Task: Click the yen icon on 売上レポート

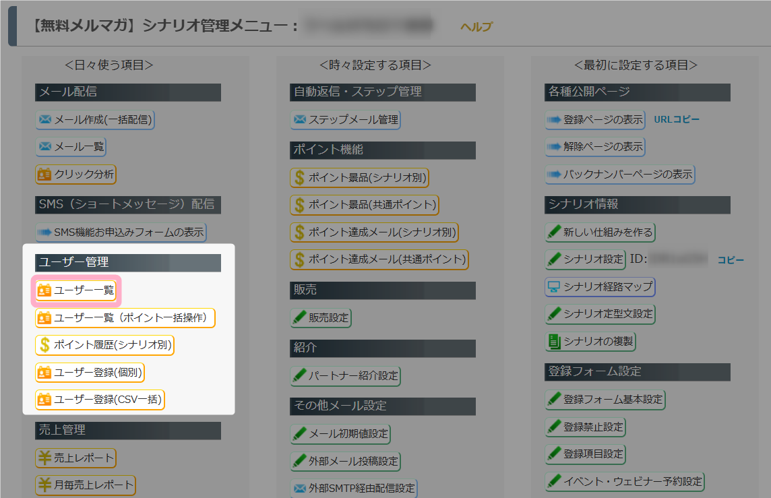Action: pyautogui.click(x=44, y=458)
